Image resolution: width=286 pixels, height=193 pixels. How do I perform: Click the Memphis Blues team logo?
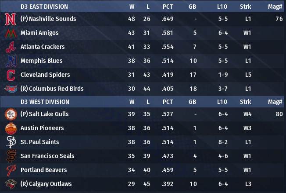click(11, 61)
